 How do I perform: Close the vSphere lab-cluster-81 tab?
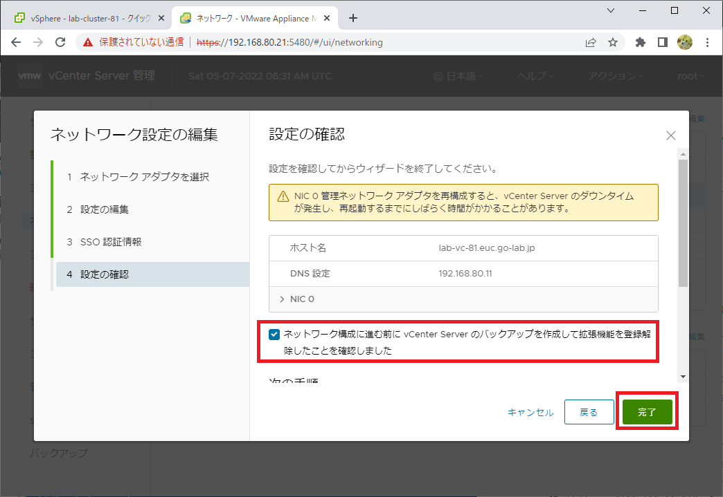tap(161, 19)
